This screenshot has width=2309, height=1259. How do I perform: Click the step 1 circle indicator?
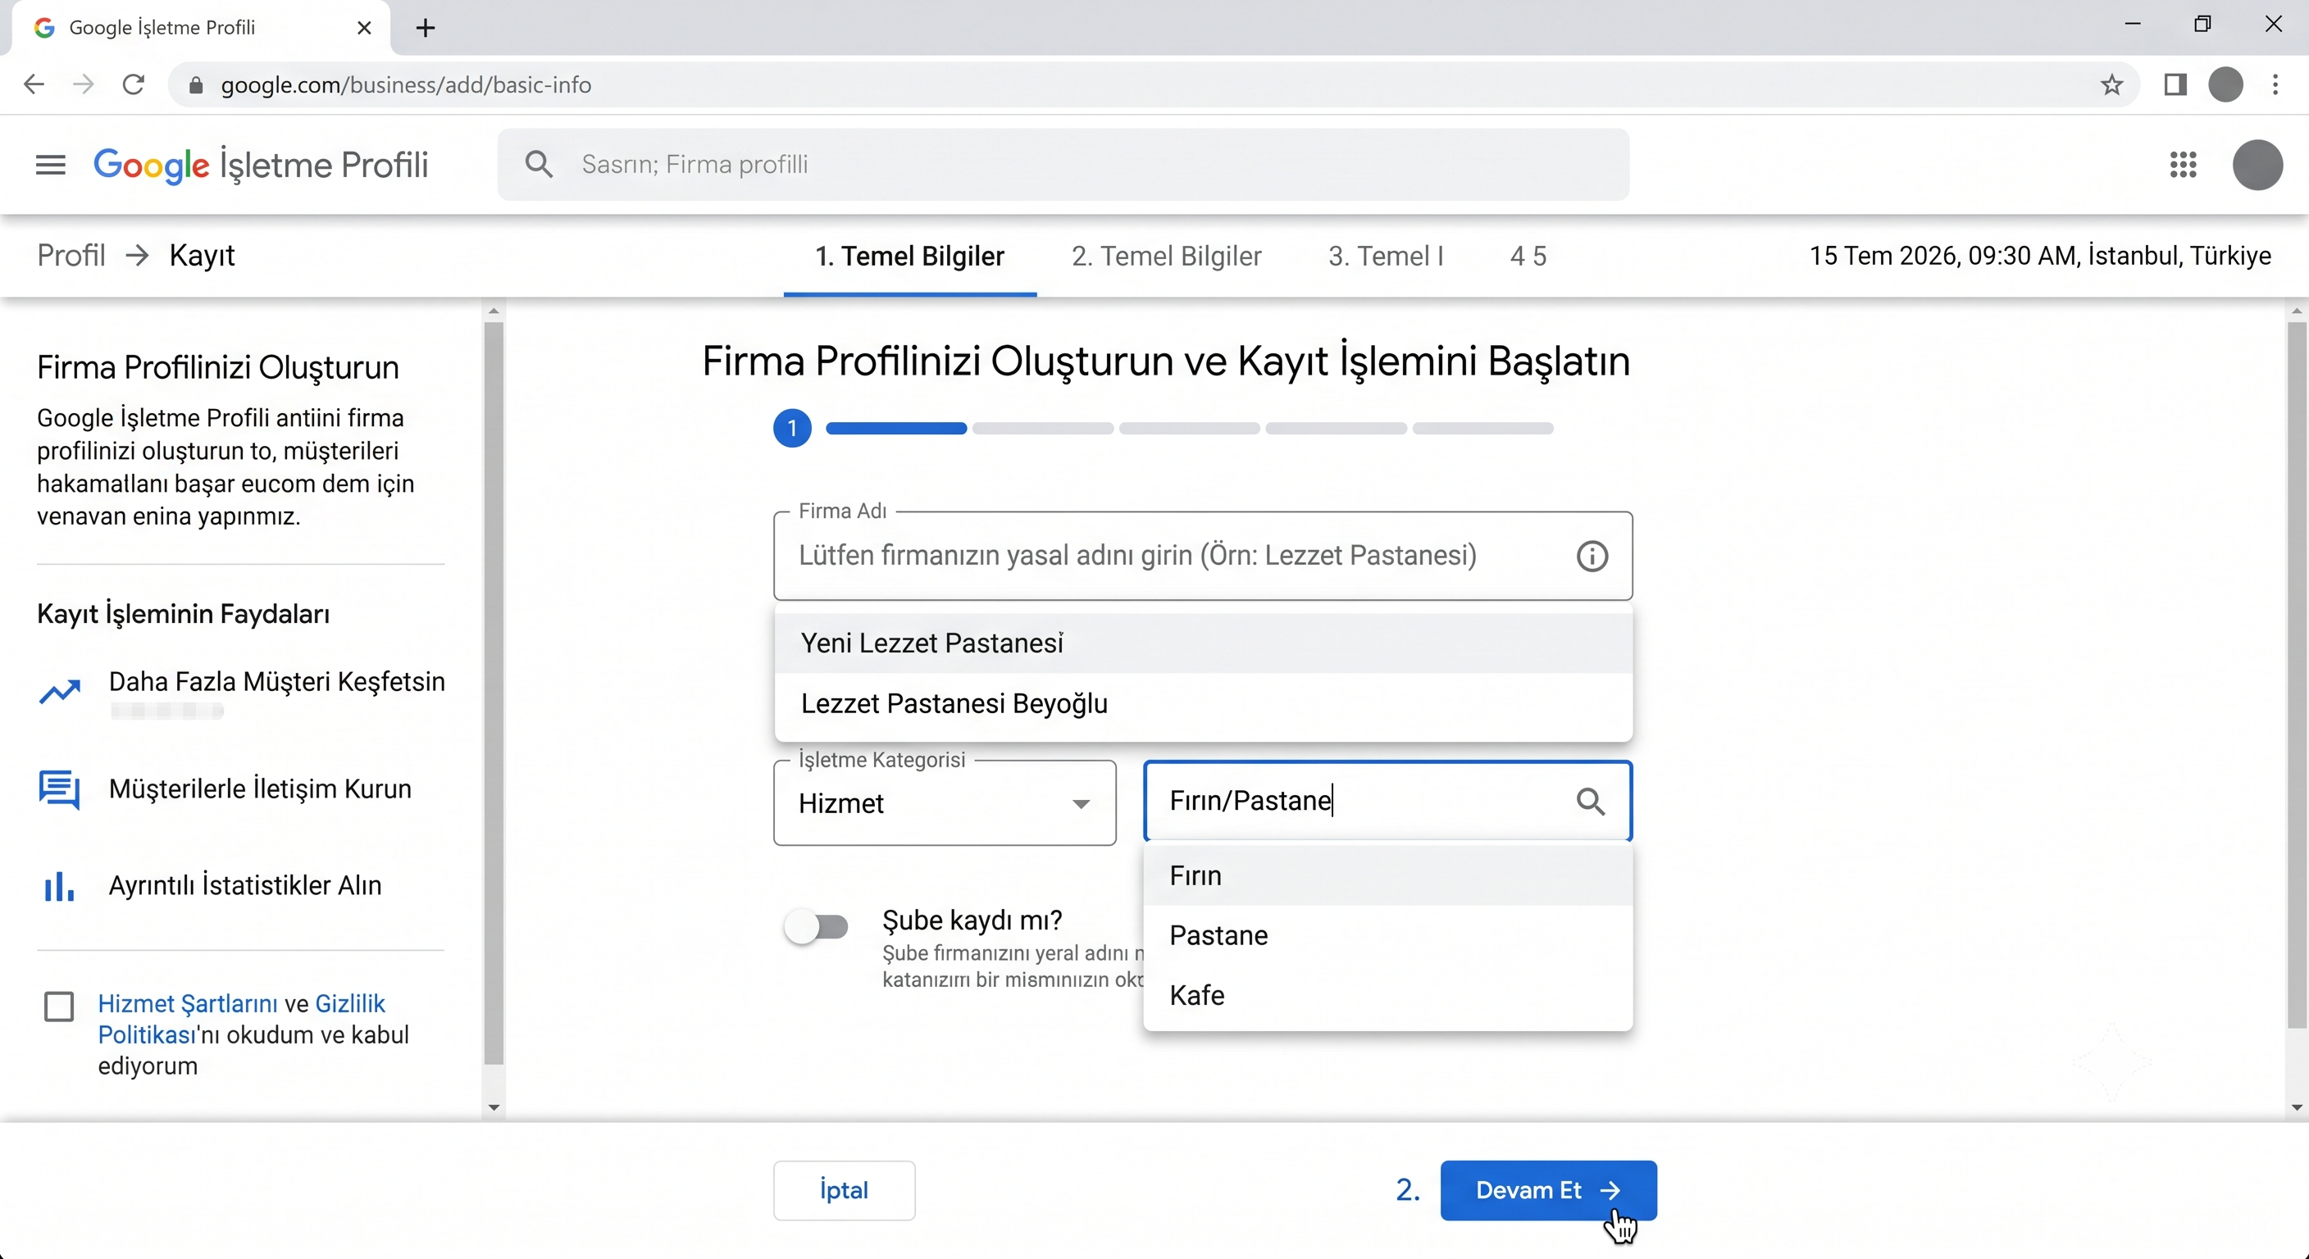pyautogui.click(x=792, y=429)
